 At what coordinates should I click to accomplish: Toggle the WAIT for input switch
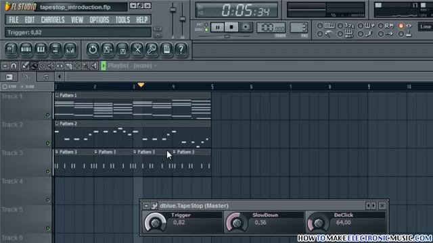(340, 34)
